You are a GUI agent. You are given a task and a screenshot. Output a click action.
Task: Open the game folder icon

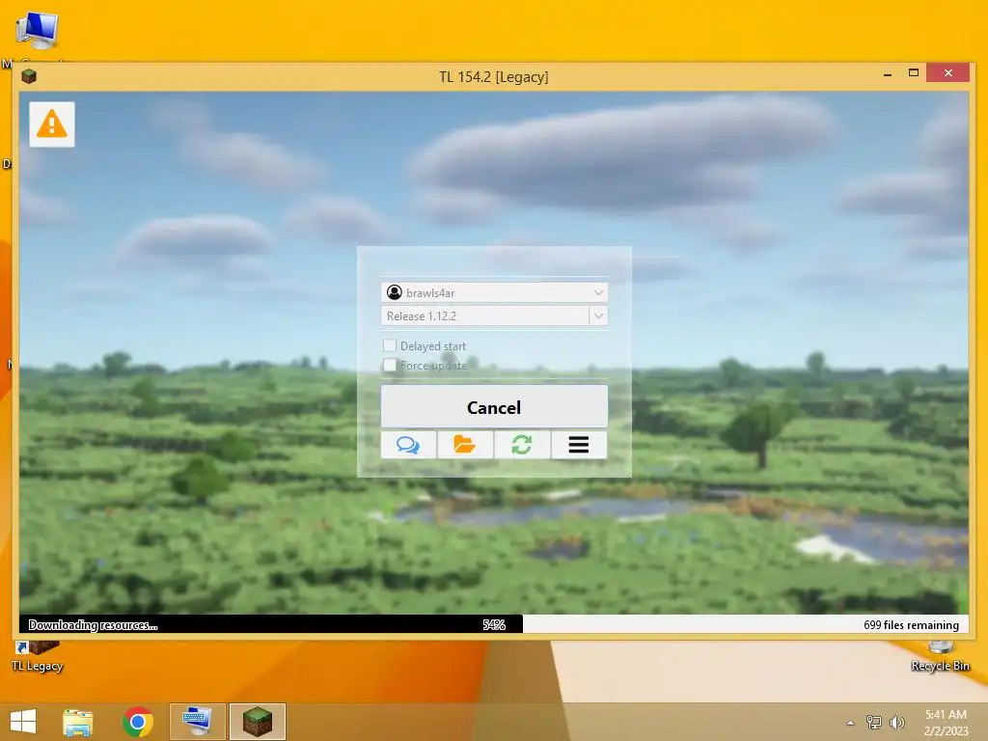[465, 445]
